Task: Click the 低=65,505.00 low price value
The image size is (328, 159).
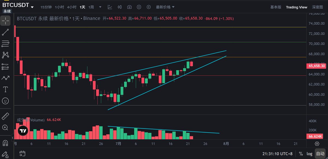Action: coord(165,19)
